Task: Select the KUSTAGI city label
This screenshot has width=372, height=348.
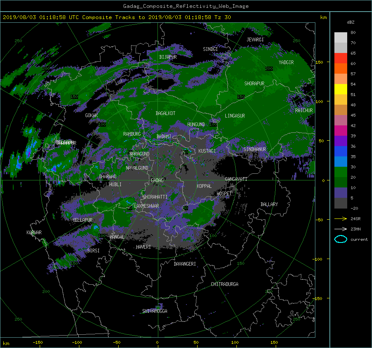Action: click(x=207, y=151)
